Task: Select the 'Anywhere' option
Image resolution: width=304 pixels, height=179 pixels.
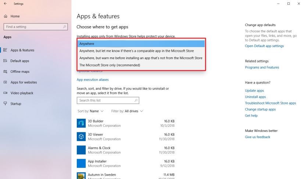Action: [141, 44]
